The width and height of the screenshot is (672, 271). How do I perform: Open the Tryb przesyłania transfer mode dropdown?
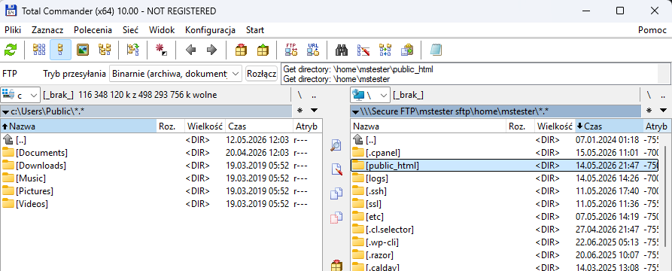click(176, 74)
